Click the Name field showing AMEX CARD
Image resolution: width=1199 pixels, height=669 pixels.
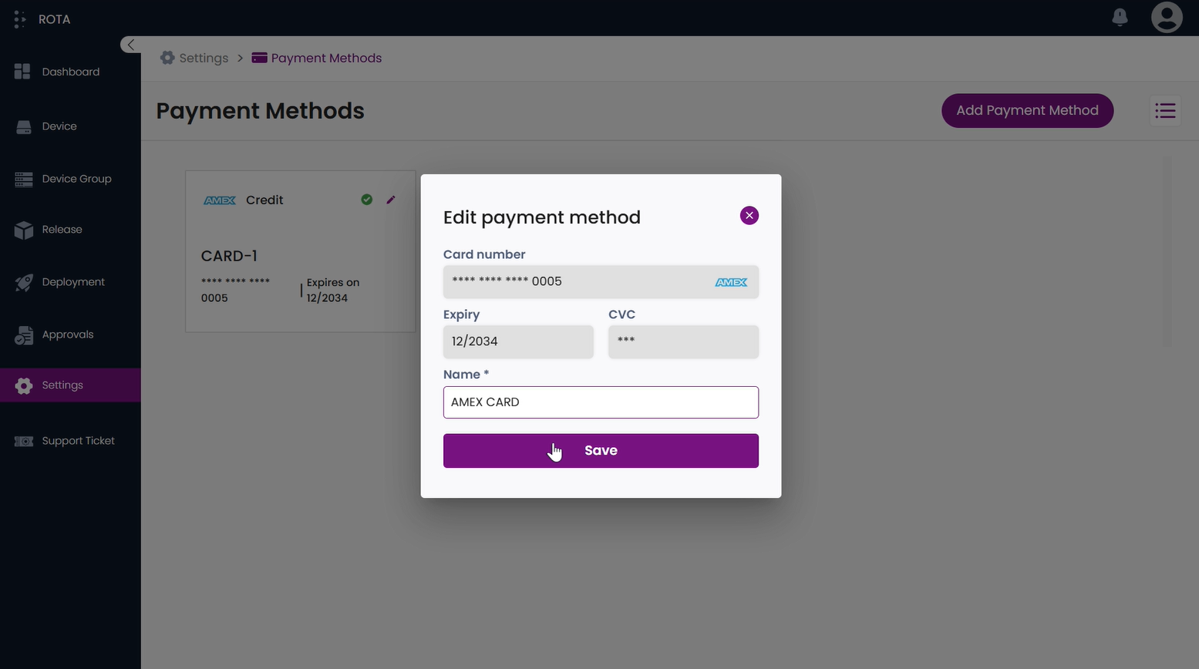[x=601, y=402]
